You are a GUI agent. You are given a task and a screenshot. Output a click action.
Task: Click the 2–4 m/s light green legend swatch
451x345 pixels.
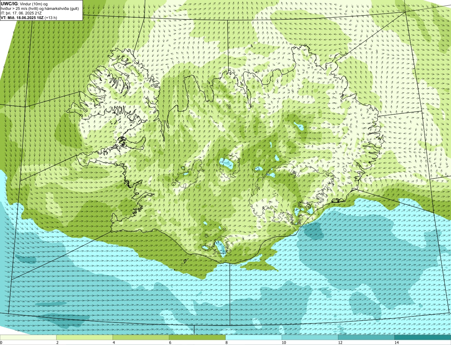point(85,337)
